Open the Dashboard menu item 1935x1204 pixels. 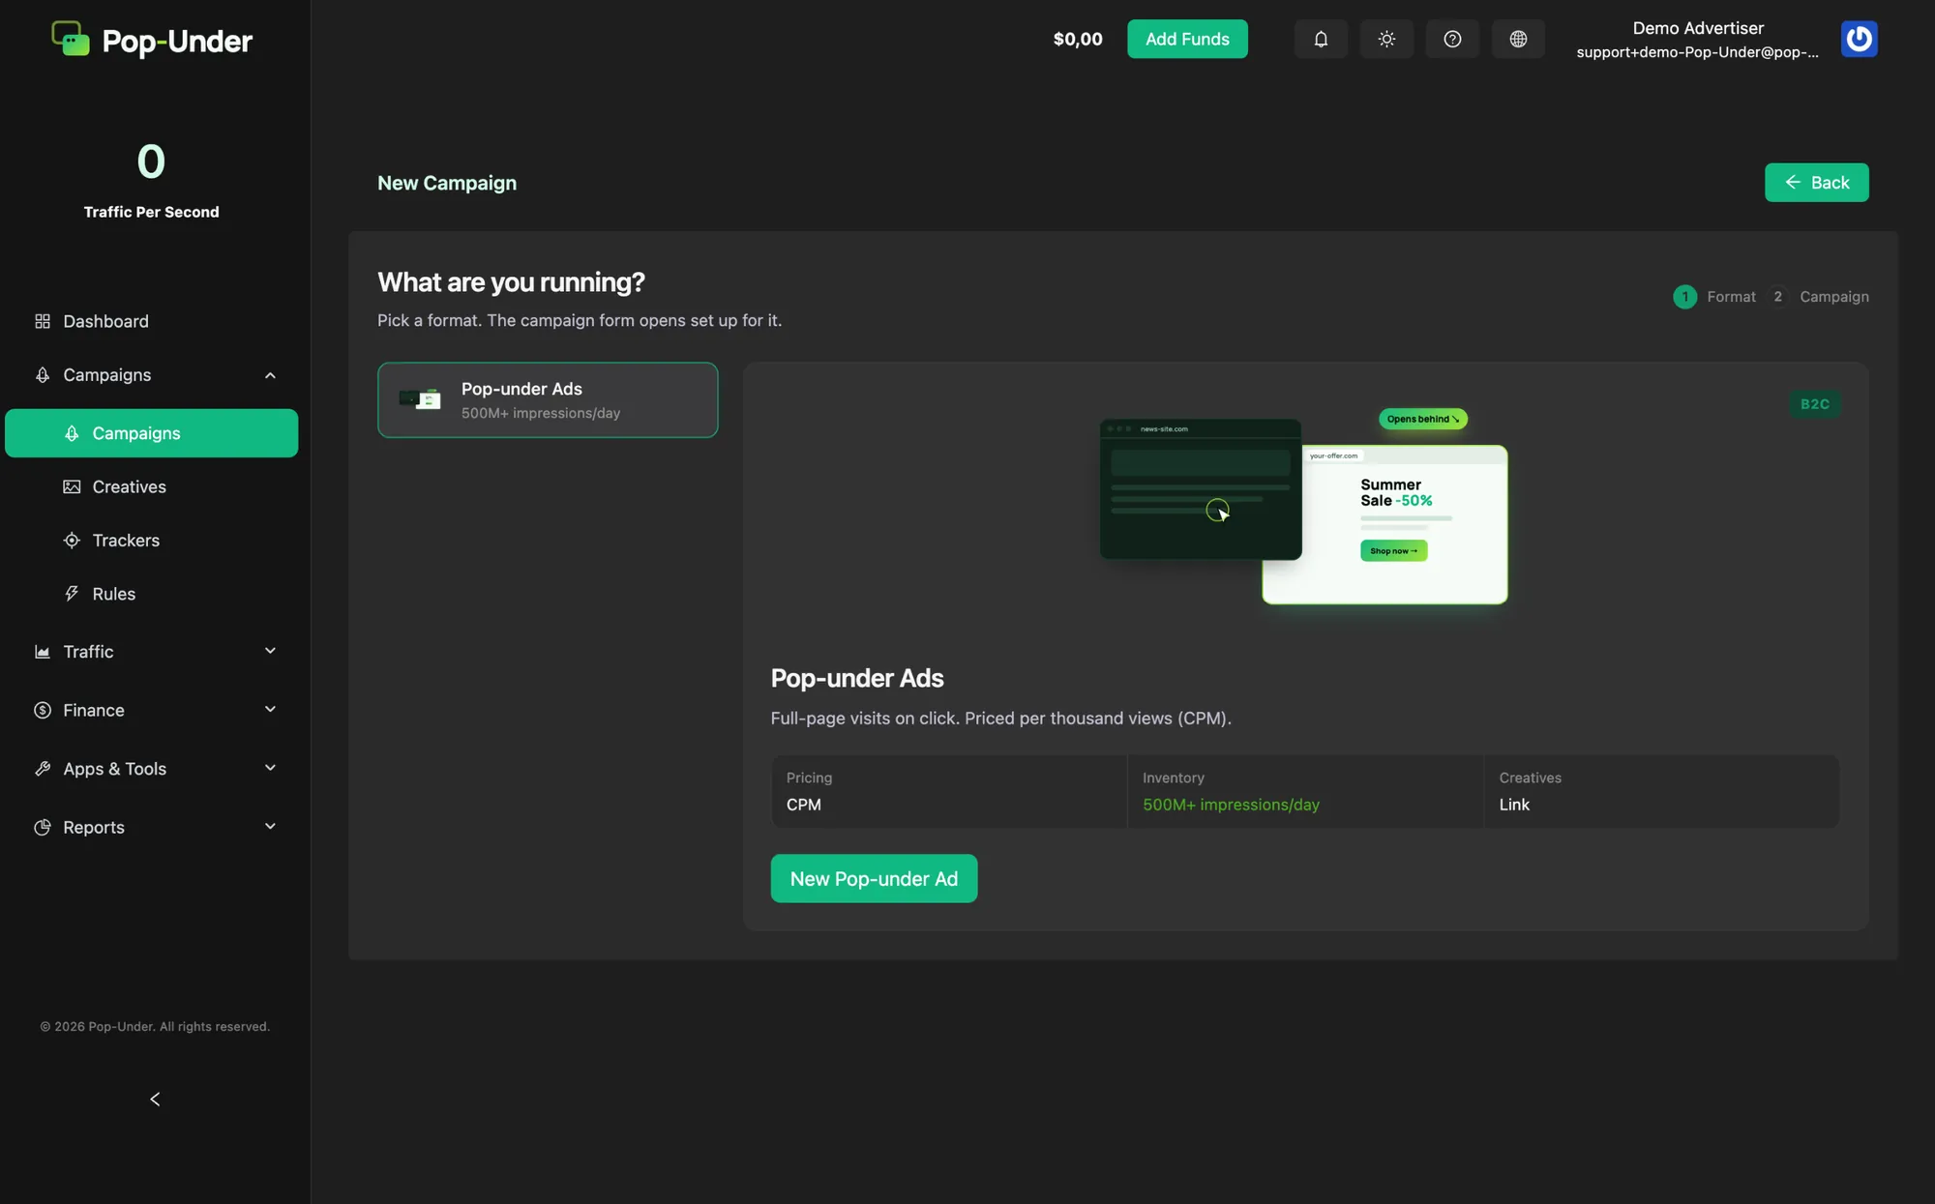(152, 321)
